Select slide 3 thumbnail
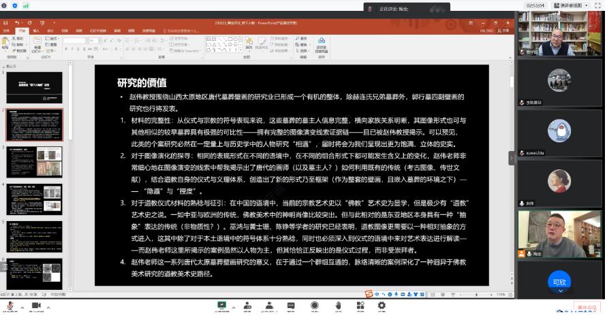This screenshot has width=607, height=315. pyautogui.click(x=34, y=162)
